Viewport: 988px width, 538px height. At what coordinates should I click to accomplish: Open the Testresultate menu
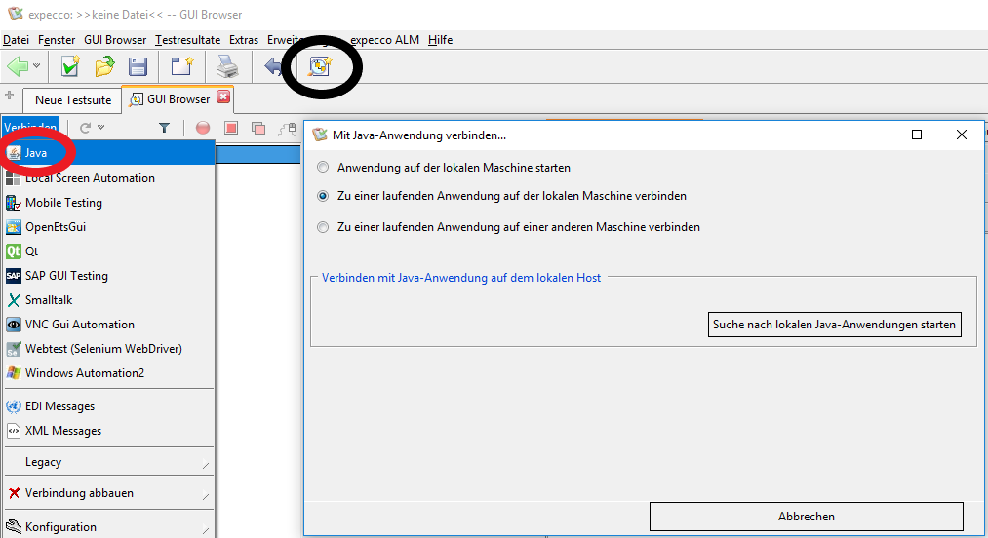coord(188,40)
